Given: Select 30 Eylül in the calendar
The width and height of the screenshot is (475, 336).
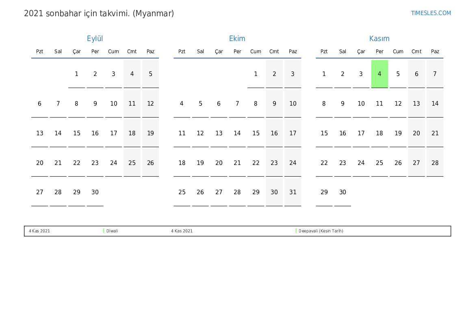Looking at the screenshot, I should 95,192.
